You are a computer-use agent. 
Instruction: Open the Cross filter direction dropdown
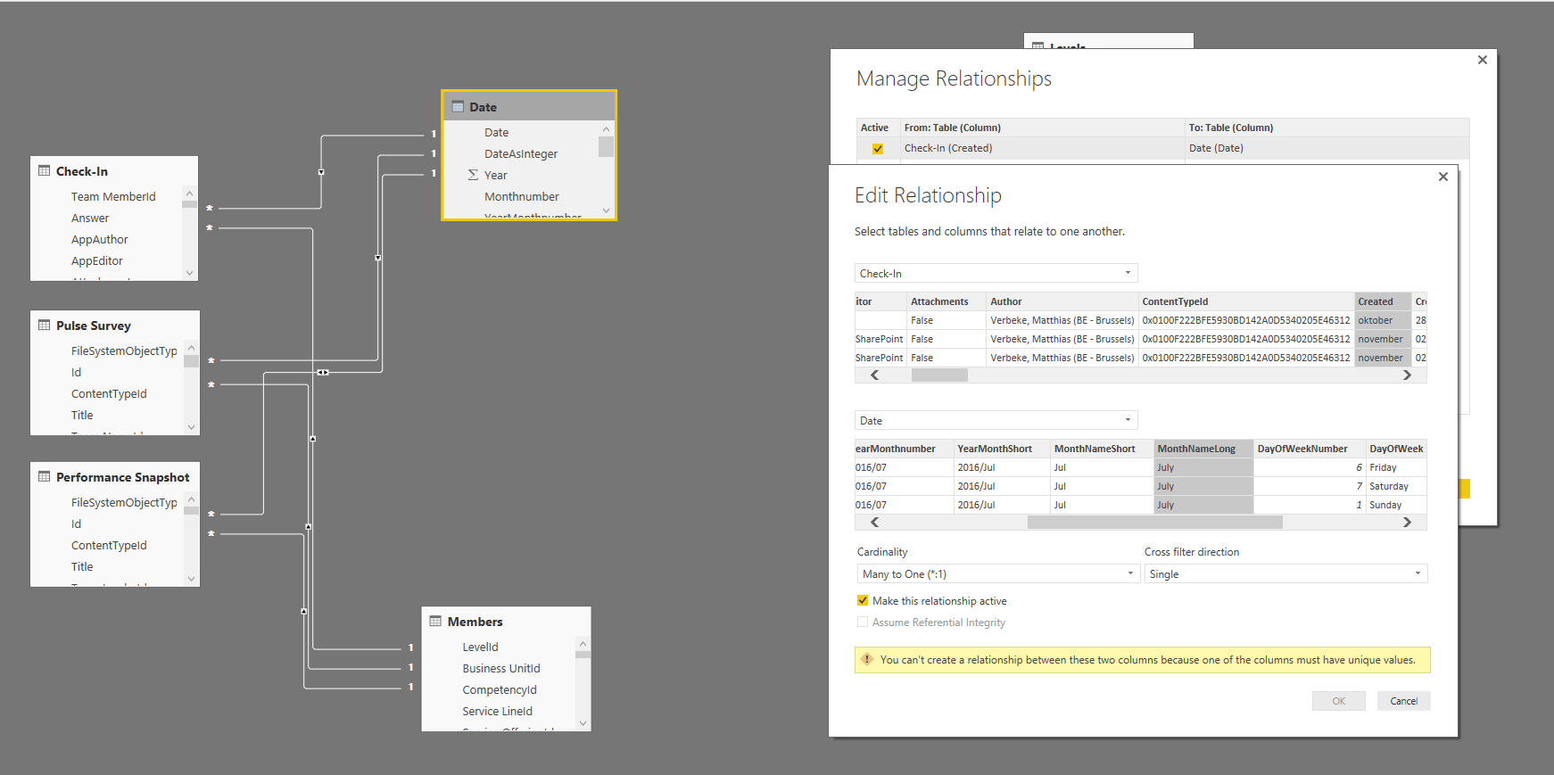1285,573
